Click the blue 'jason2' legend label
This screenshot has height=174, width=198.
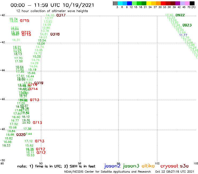click(x=112, y=166)
